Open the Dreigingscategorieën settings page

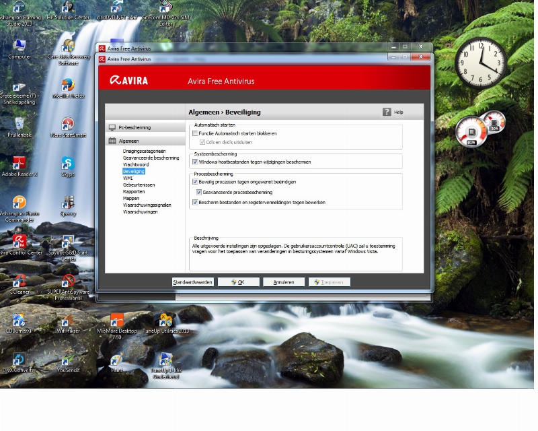144,152
